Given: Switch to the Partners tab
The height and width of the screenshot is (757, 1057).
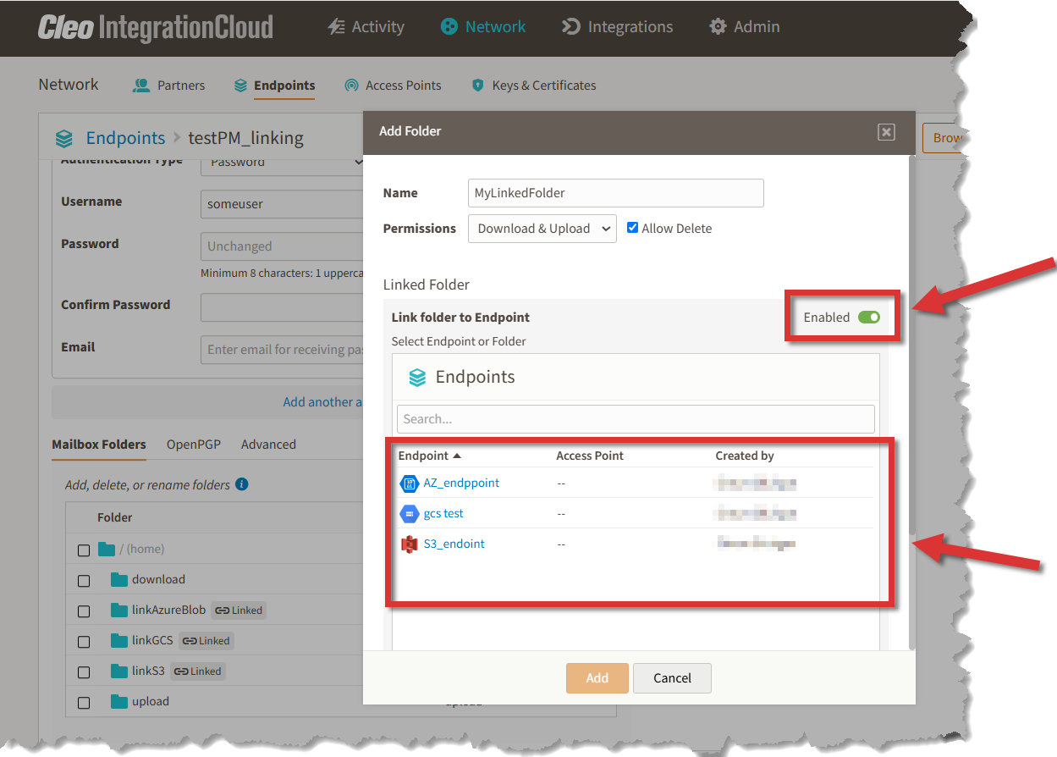Looking at the screenshot, I should click(x=169, y=86).
